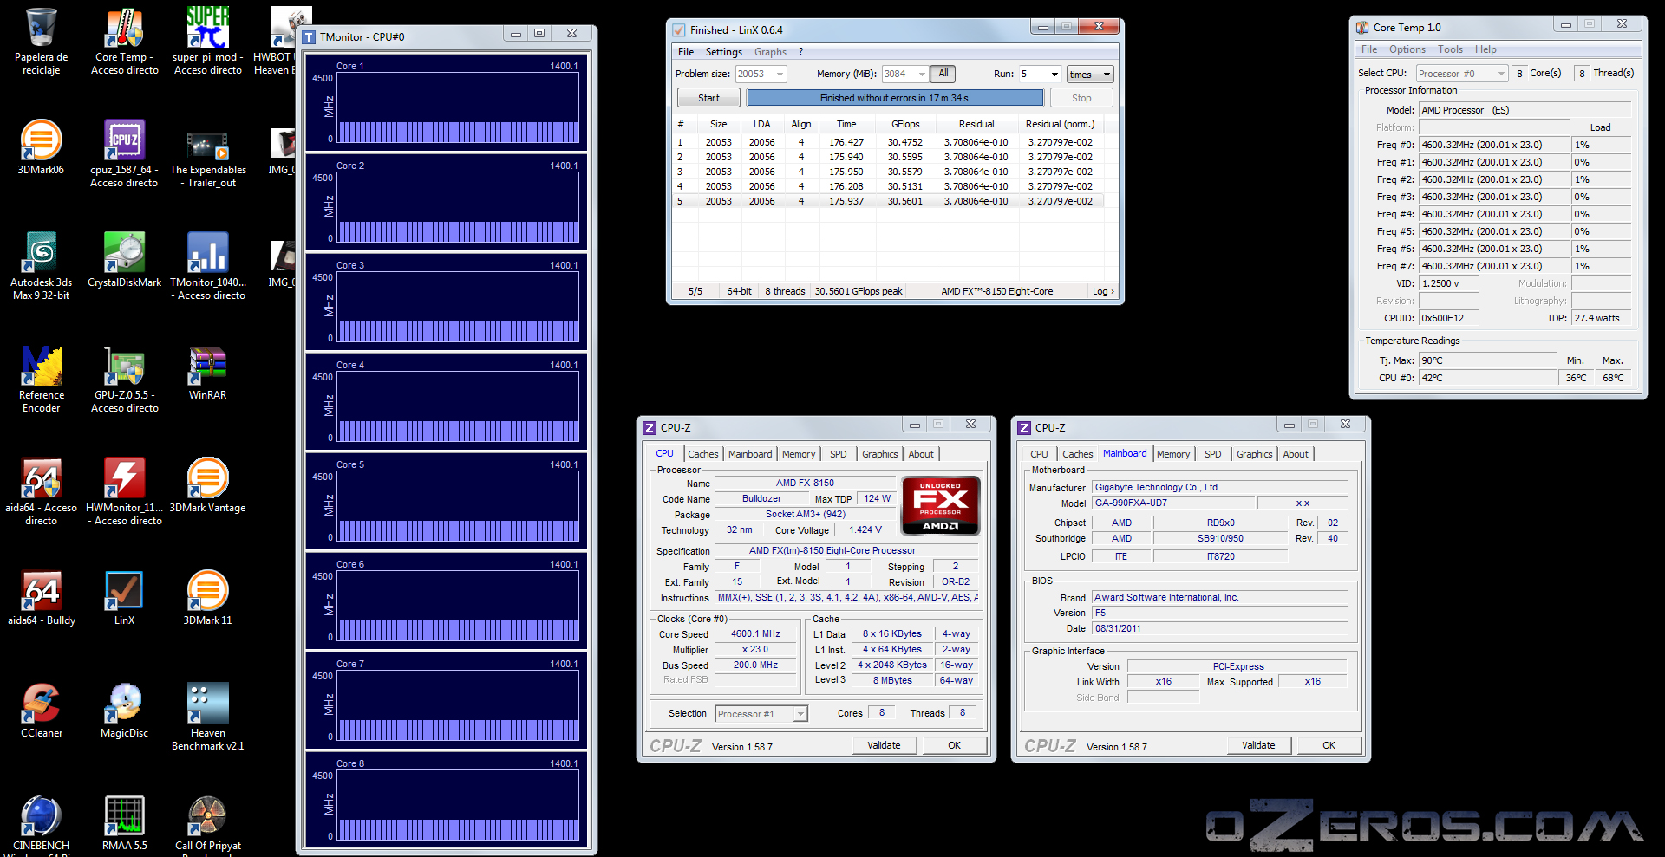Switch to Memory tab in left CPU-Z
Screen dimensions: 1665x857
(799, 454)
